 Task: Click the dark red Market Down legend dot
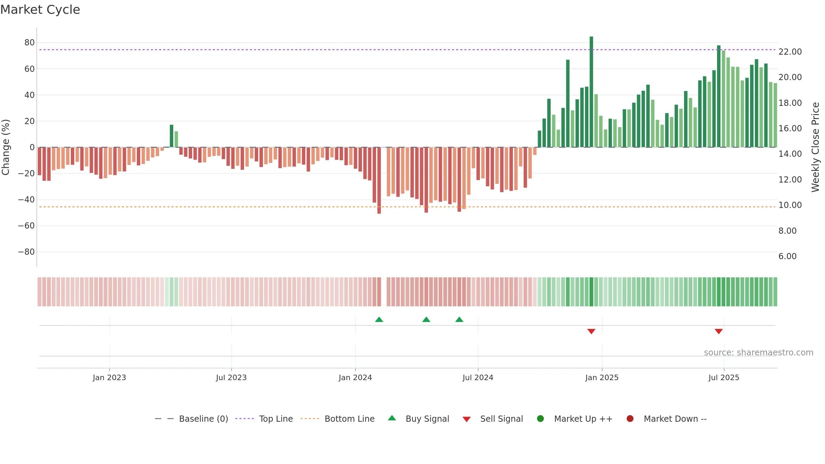(x=630, y=419)
